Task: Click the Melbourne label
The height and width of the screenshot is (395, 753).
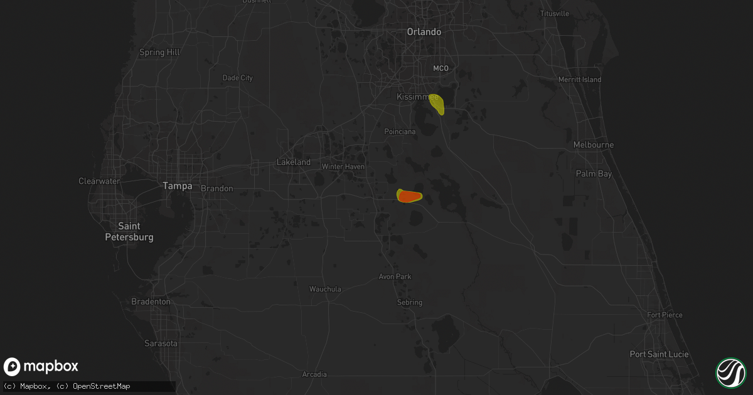Action: click(x=594, y=145)
